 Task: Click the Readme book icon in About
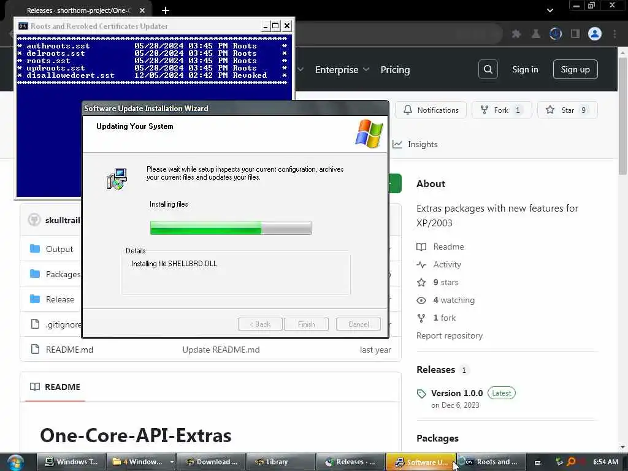click(421, 247)
